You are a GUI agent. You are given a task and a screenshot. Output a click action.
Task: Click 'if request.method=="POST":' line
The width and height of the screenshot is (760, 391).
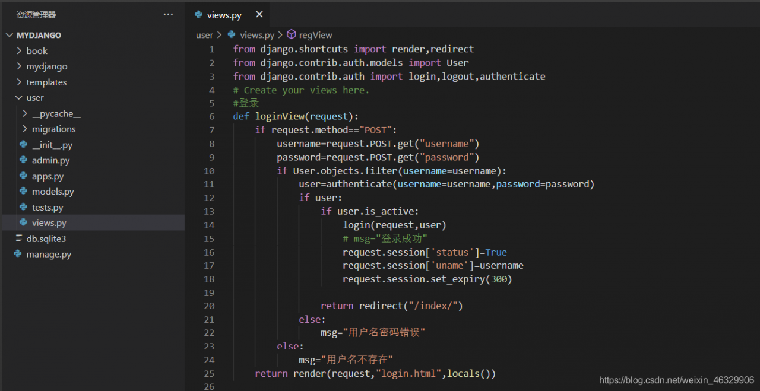326,130
